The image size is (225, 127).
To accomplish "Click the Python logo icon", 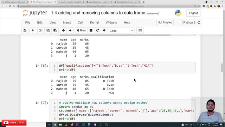I will point(178,13).
